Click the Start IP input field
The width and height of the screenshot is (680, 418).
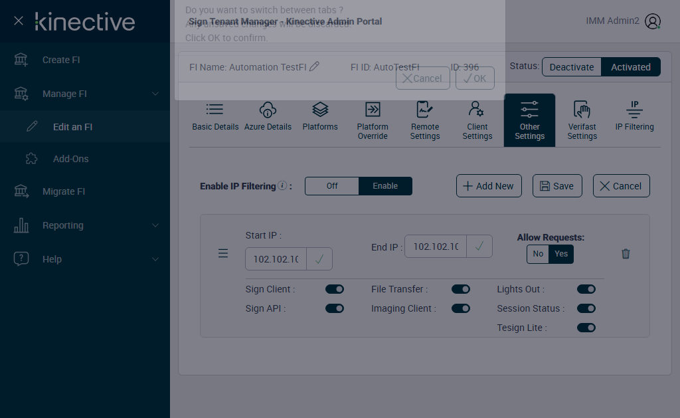coord(276,259)
